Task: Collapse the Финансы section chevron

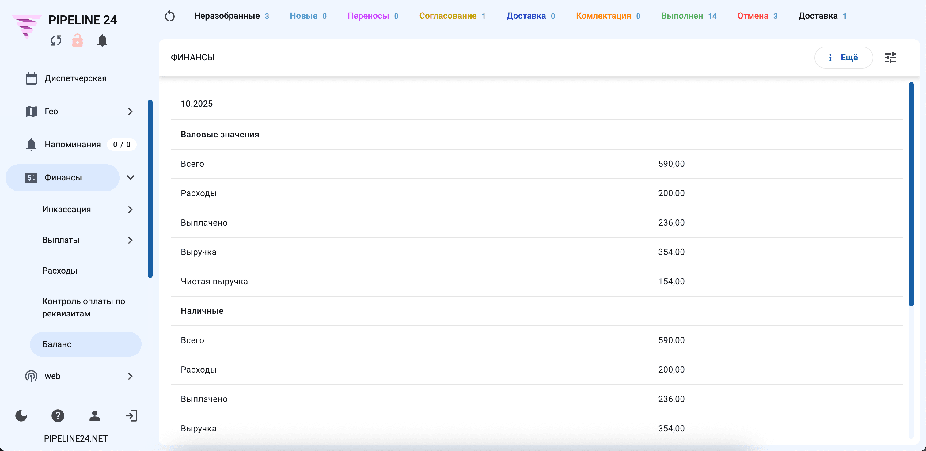Action: (131, 177)
